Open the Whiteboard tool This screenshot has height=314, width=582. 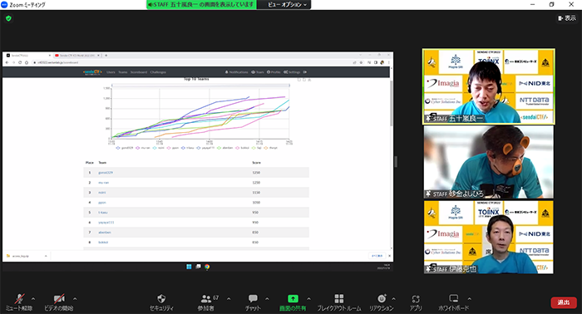point(454,299)
